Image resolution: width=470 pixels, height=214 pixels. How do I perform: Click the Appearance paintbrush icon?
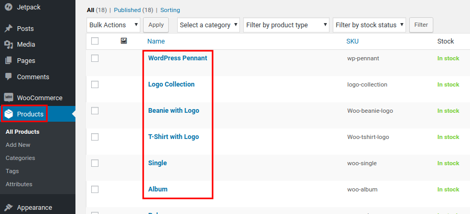pos(8,207)
